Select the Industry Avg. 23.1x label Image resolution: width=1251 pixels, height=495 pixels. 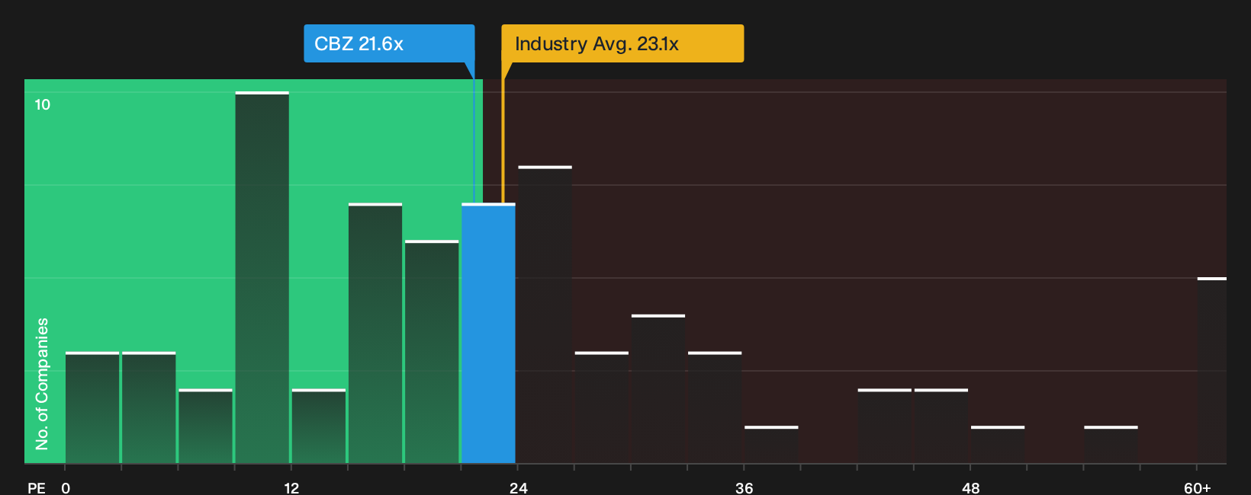click(622, 43)
